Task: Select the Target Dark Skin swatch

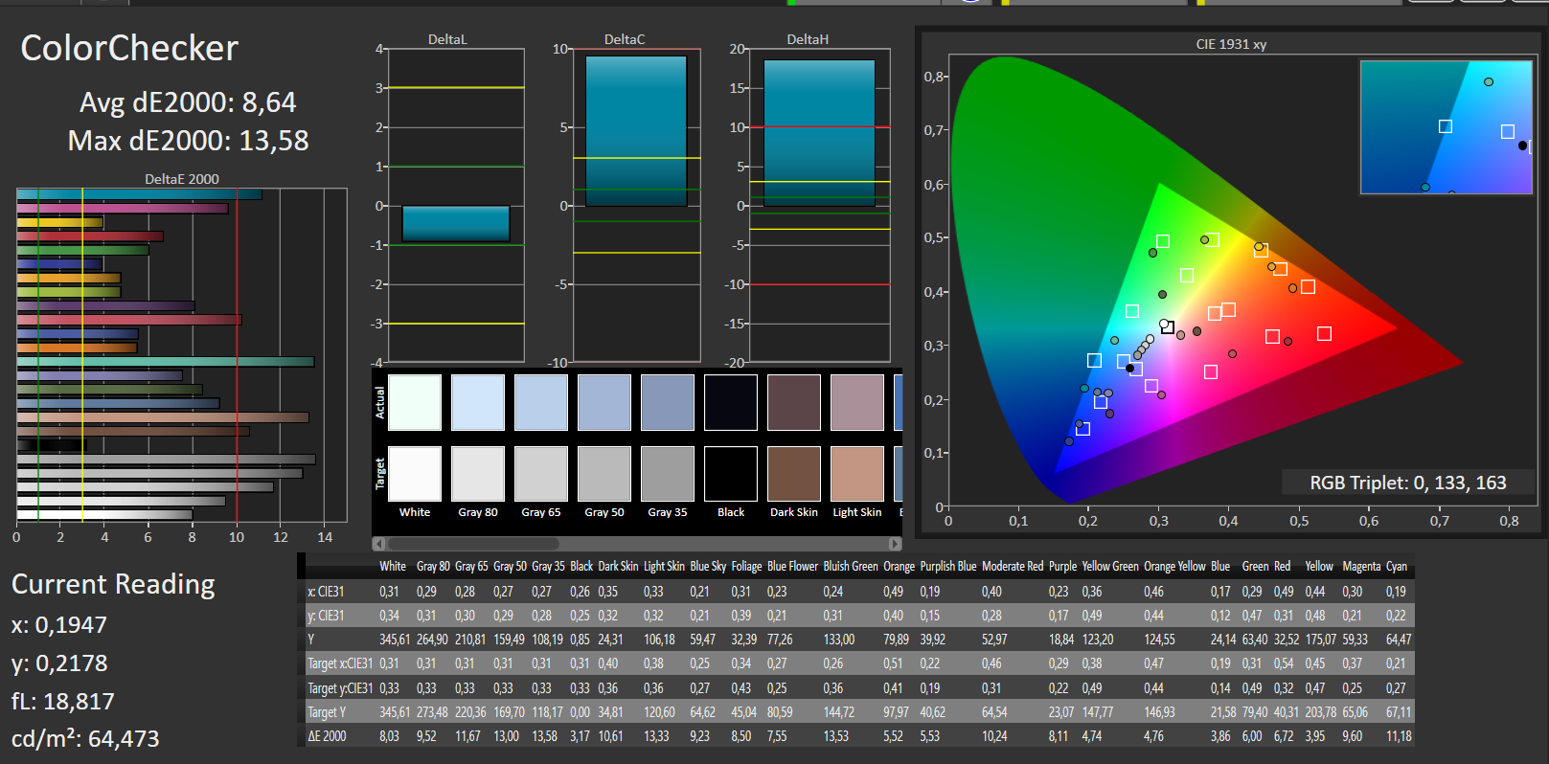Action: (794, 473)
